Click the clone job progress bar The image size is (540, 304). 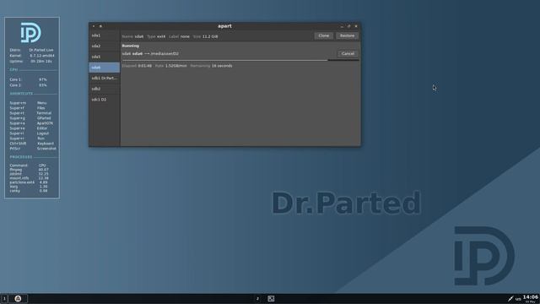pyautogui.click(x=240, y=60)
